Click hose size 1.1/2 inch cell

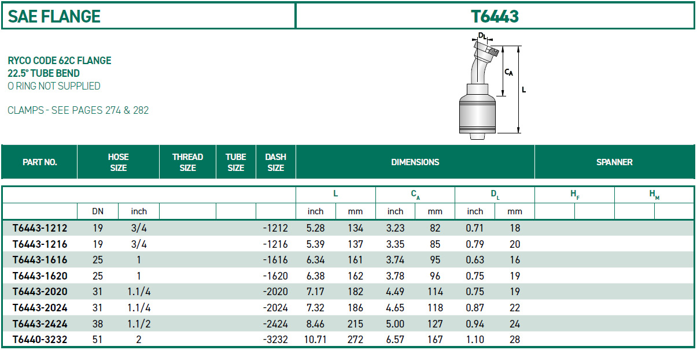pyautogui.click(x=139, y=323)
